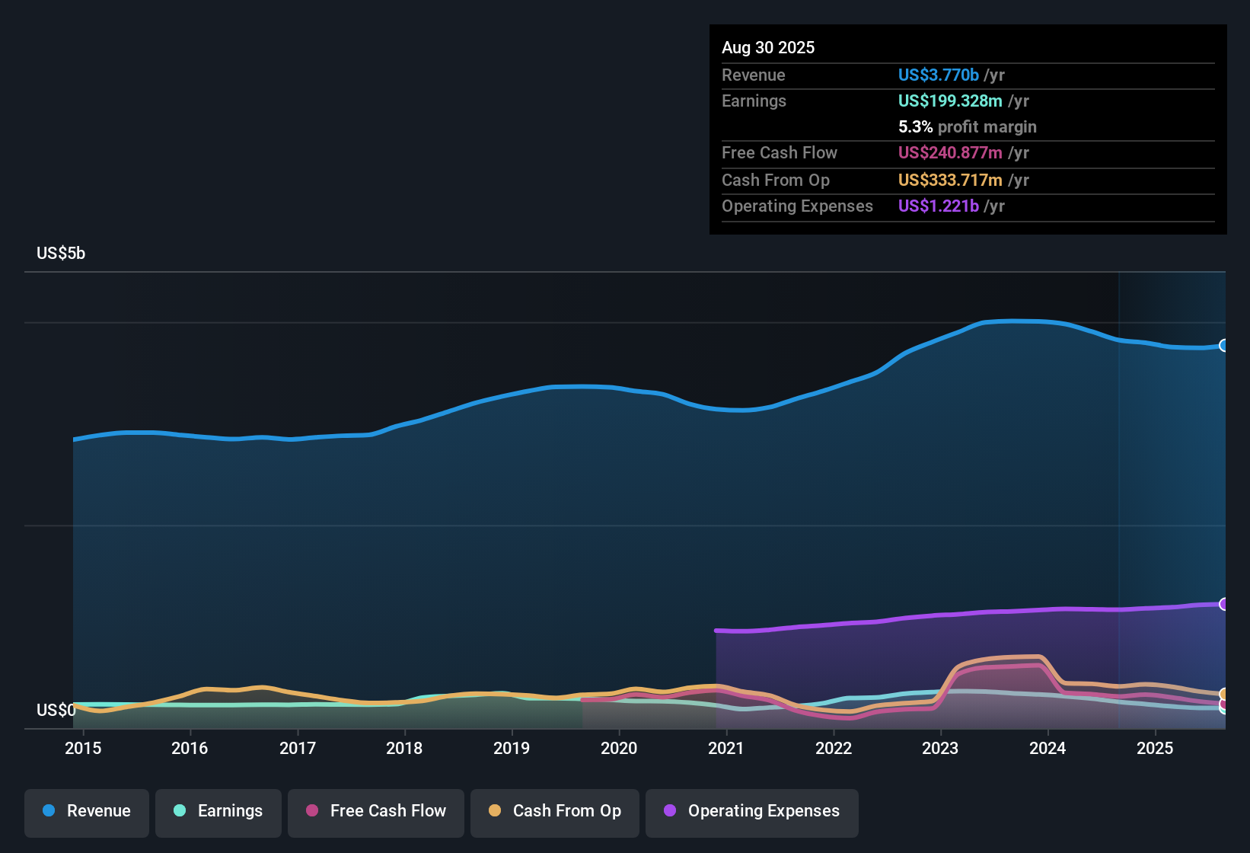Click the Cash From Op tooltip label

pos(776,181)
